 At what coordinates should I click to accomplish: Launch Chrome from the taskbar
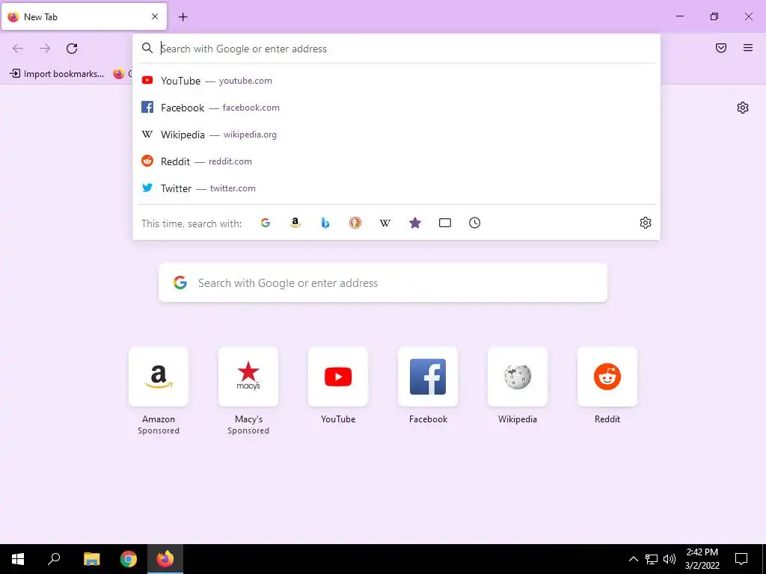tap(129, 559)
